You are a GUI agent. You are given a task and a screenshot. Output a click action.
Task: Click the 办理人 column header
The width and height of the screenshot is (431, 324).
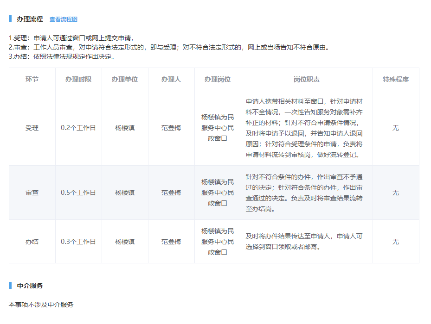coord(171,79)
